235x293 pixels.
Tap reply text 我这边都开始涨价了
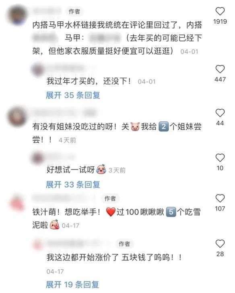click(82, 258)
